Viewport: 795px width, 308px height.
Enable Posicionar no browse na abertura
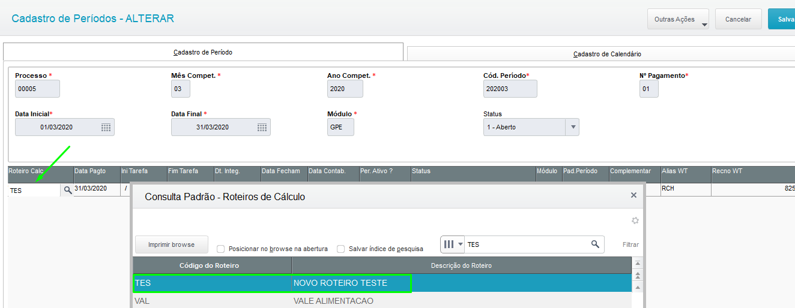[x=221, y=249]
